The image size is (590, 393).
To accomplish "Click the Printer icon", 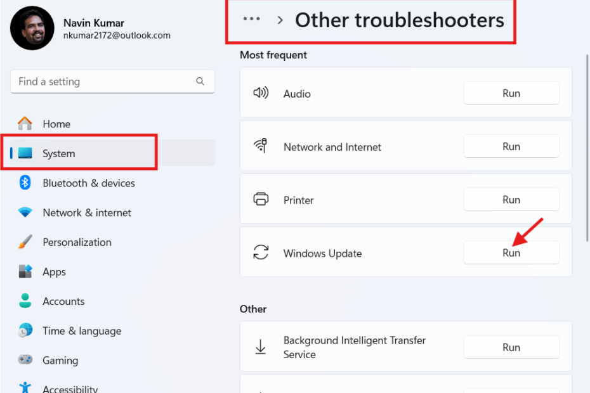I will tap(261, 199).
